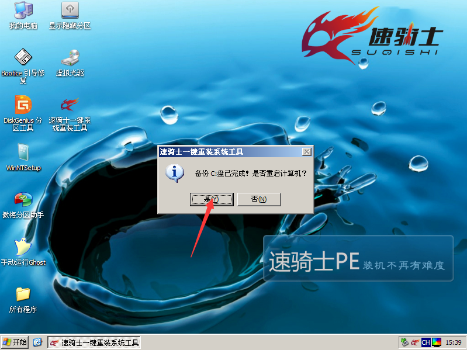Click the quick launch icon beside 开始
The width and height of the screenshot is (467, 350).
tap(37, 342)
